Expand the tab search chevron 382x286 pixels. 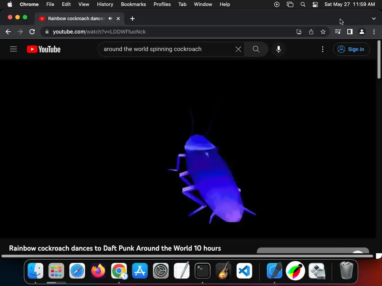374,19
